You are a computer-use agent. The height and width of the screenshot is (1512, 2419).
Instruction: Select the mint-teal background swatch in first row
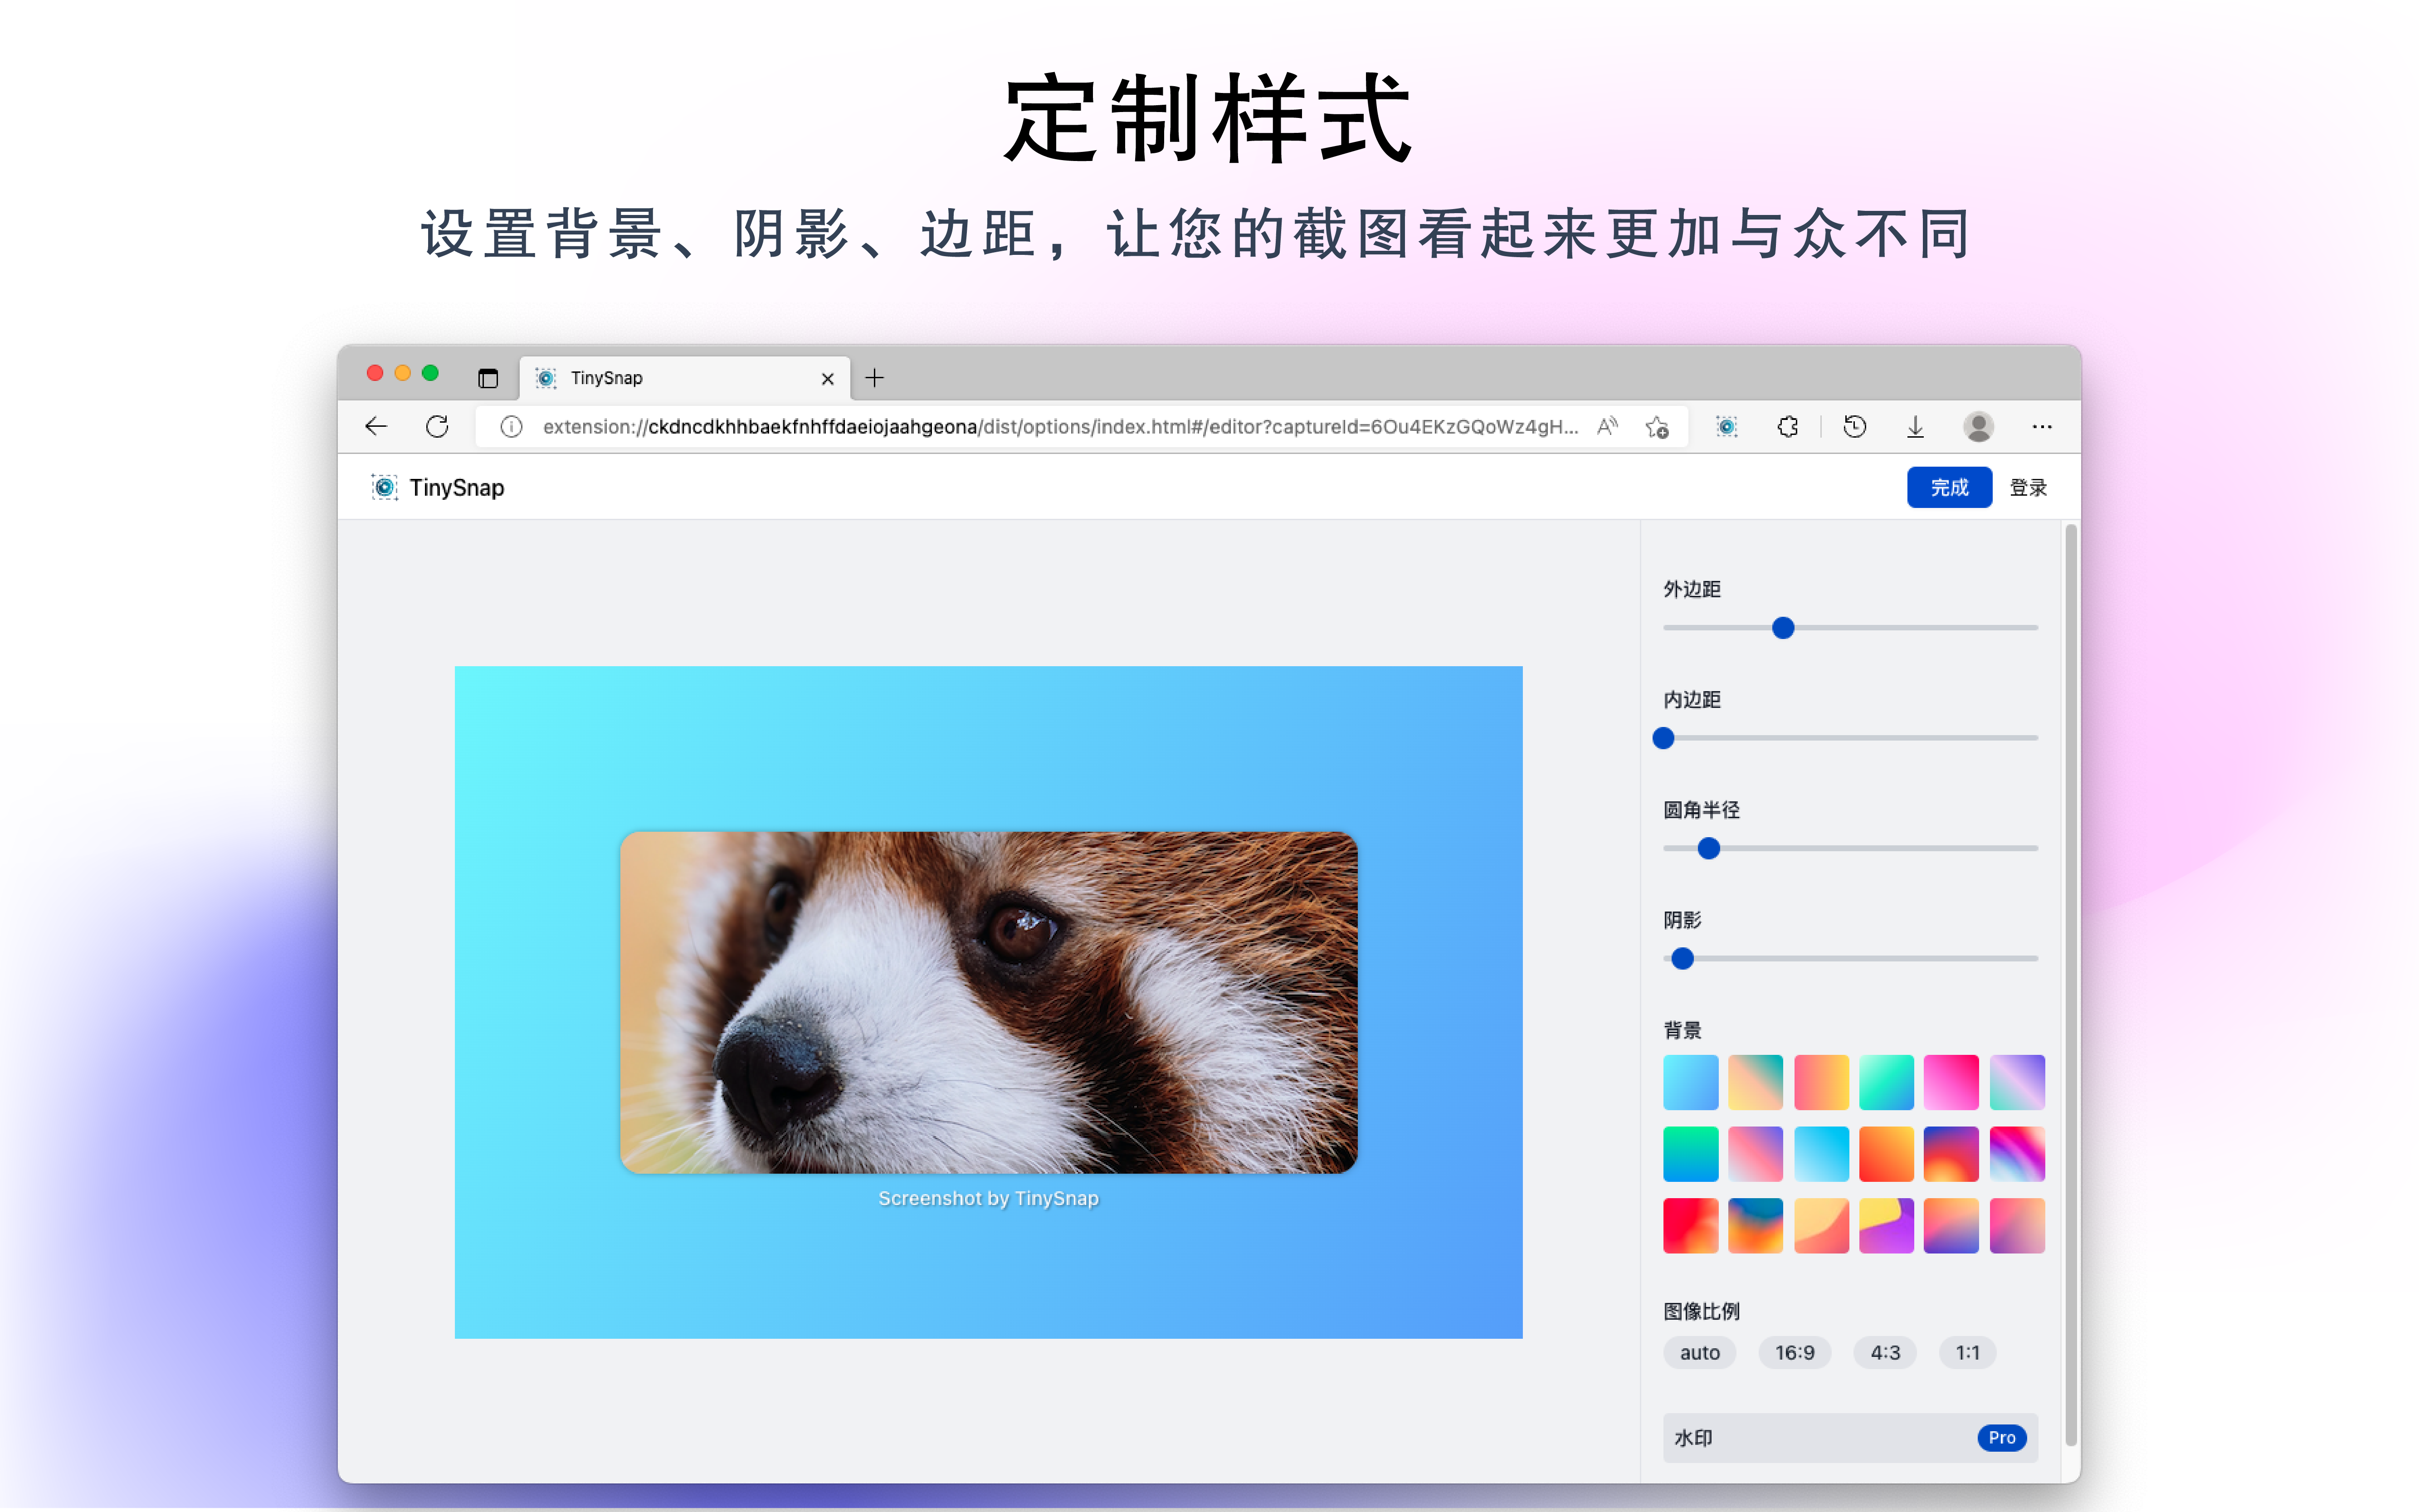point(1886,1082)
